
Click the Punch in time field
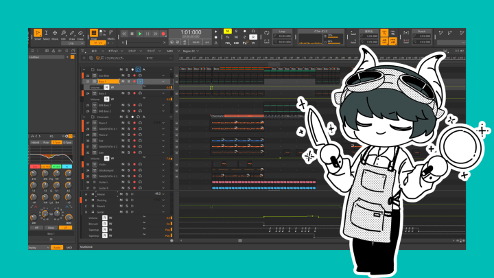point(422,36)
